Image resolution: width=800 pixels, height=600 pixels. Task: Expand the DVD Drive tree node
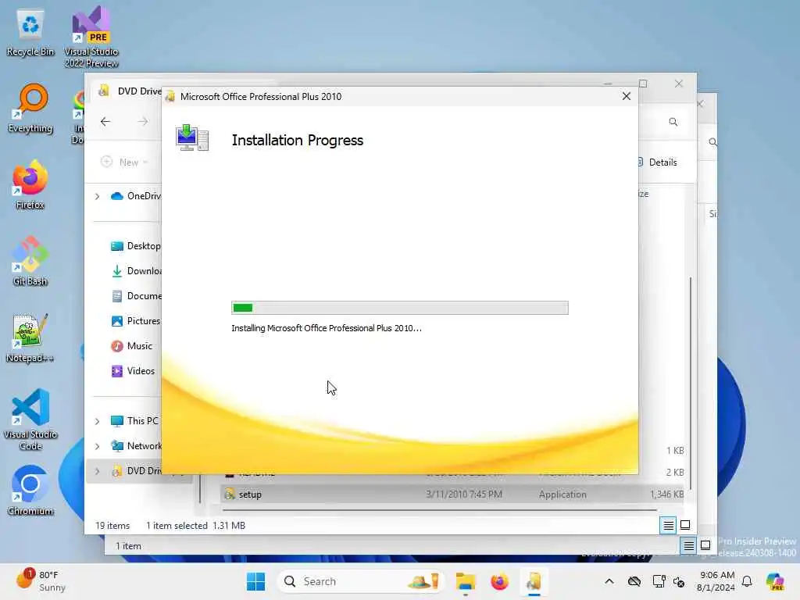(x=97, y=471)
